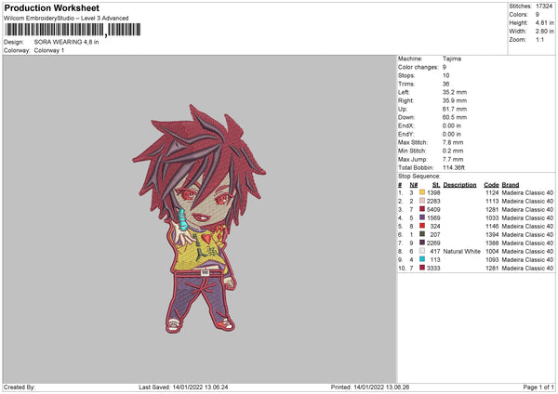The height and width of the screenshot is (394, 558).
Task: Select thread code 1033
Action: (x=492, y=217)
